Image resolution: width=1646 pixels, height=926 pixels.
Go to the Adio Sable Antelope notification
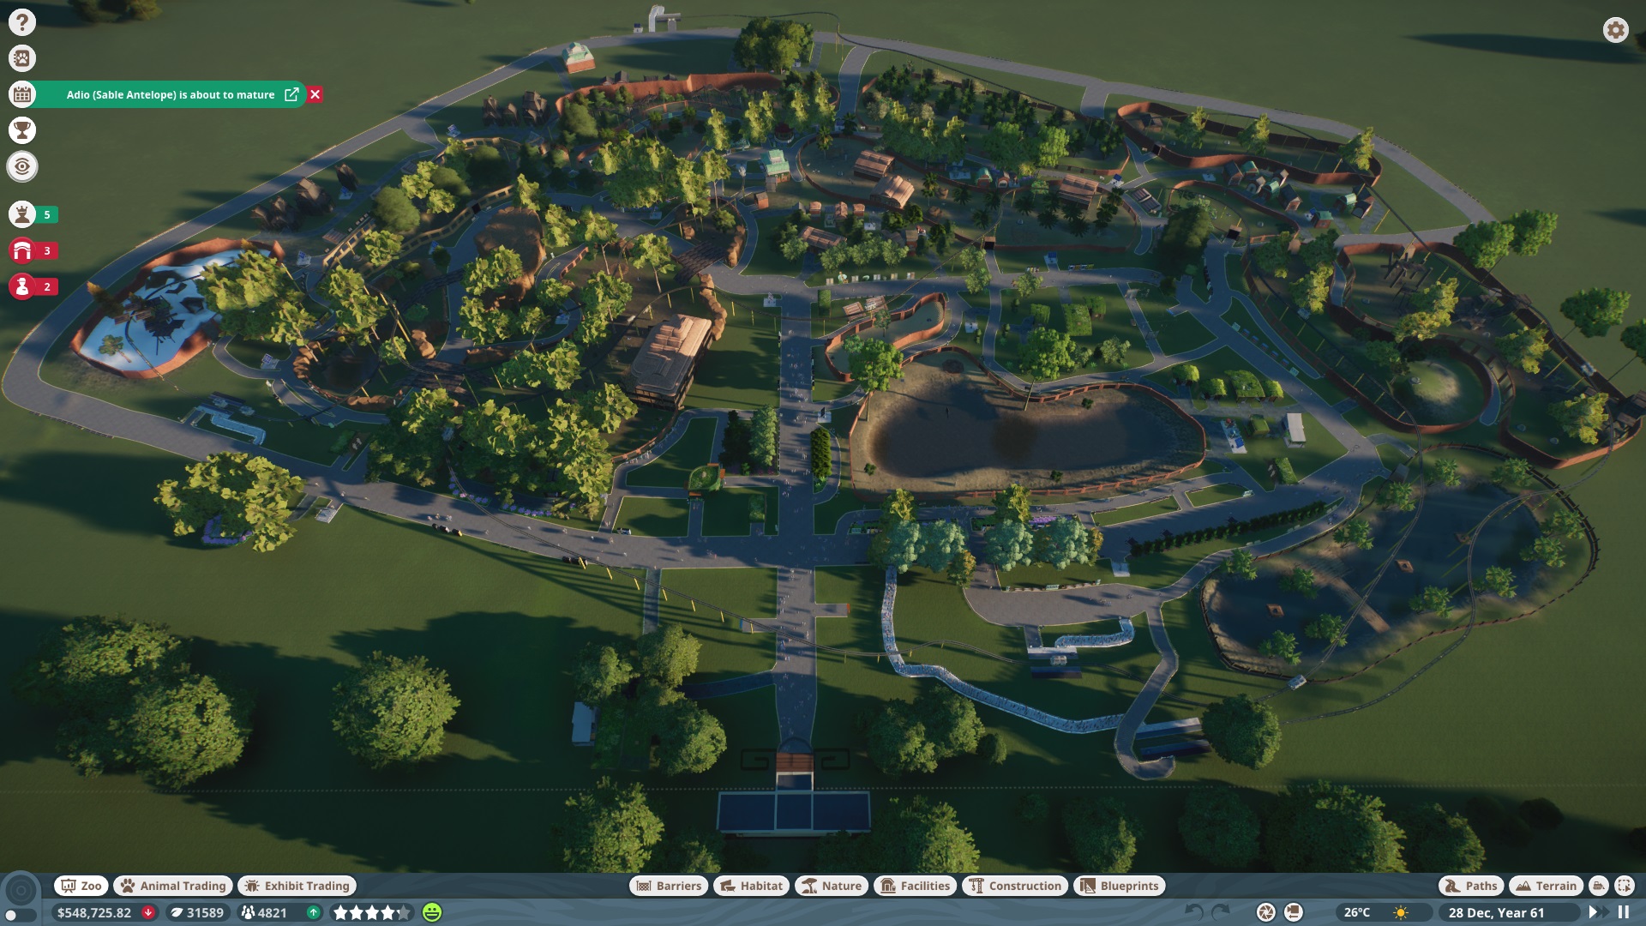tap(171, 95)
